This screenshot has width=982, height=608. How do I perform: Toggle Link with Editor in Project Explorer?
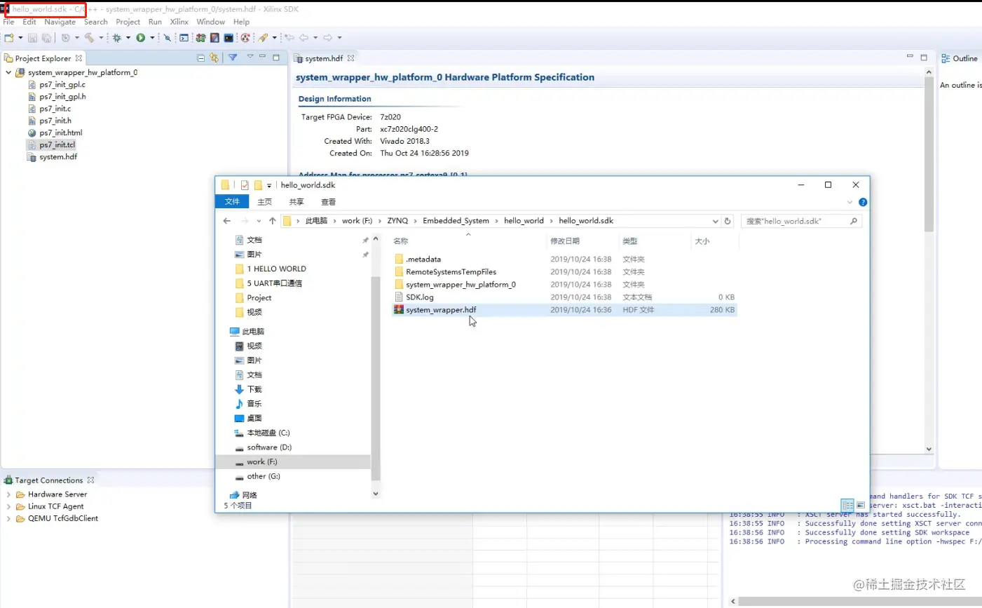tap(214, 58)
